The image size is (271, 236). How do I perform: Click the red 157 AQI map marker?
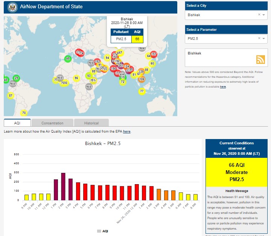154,54
